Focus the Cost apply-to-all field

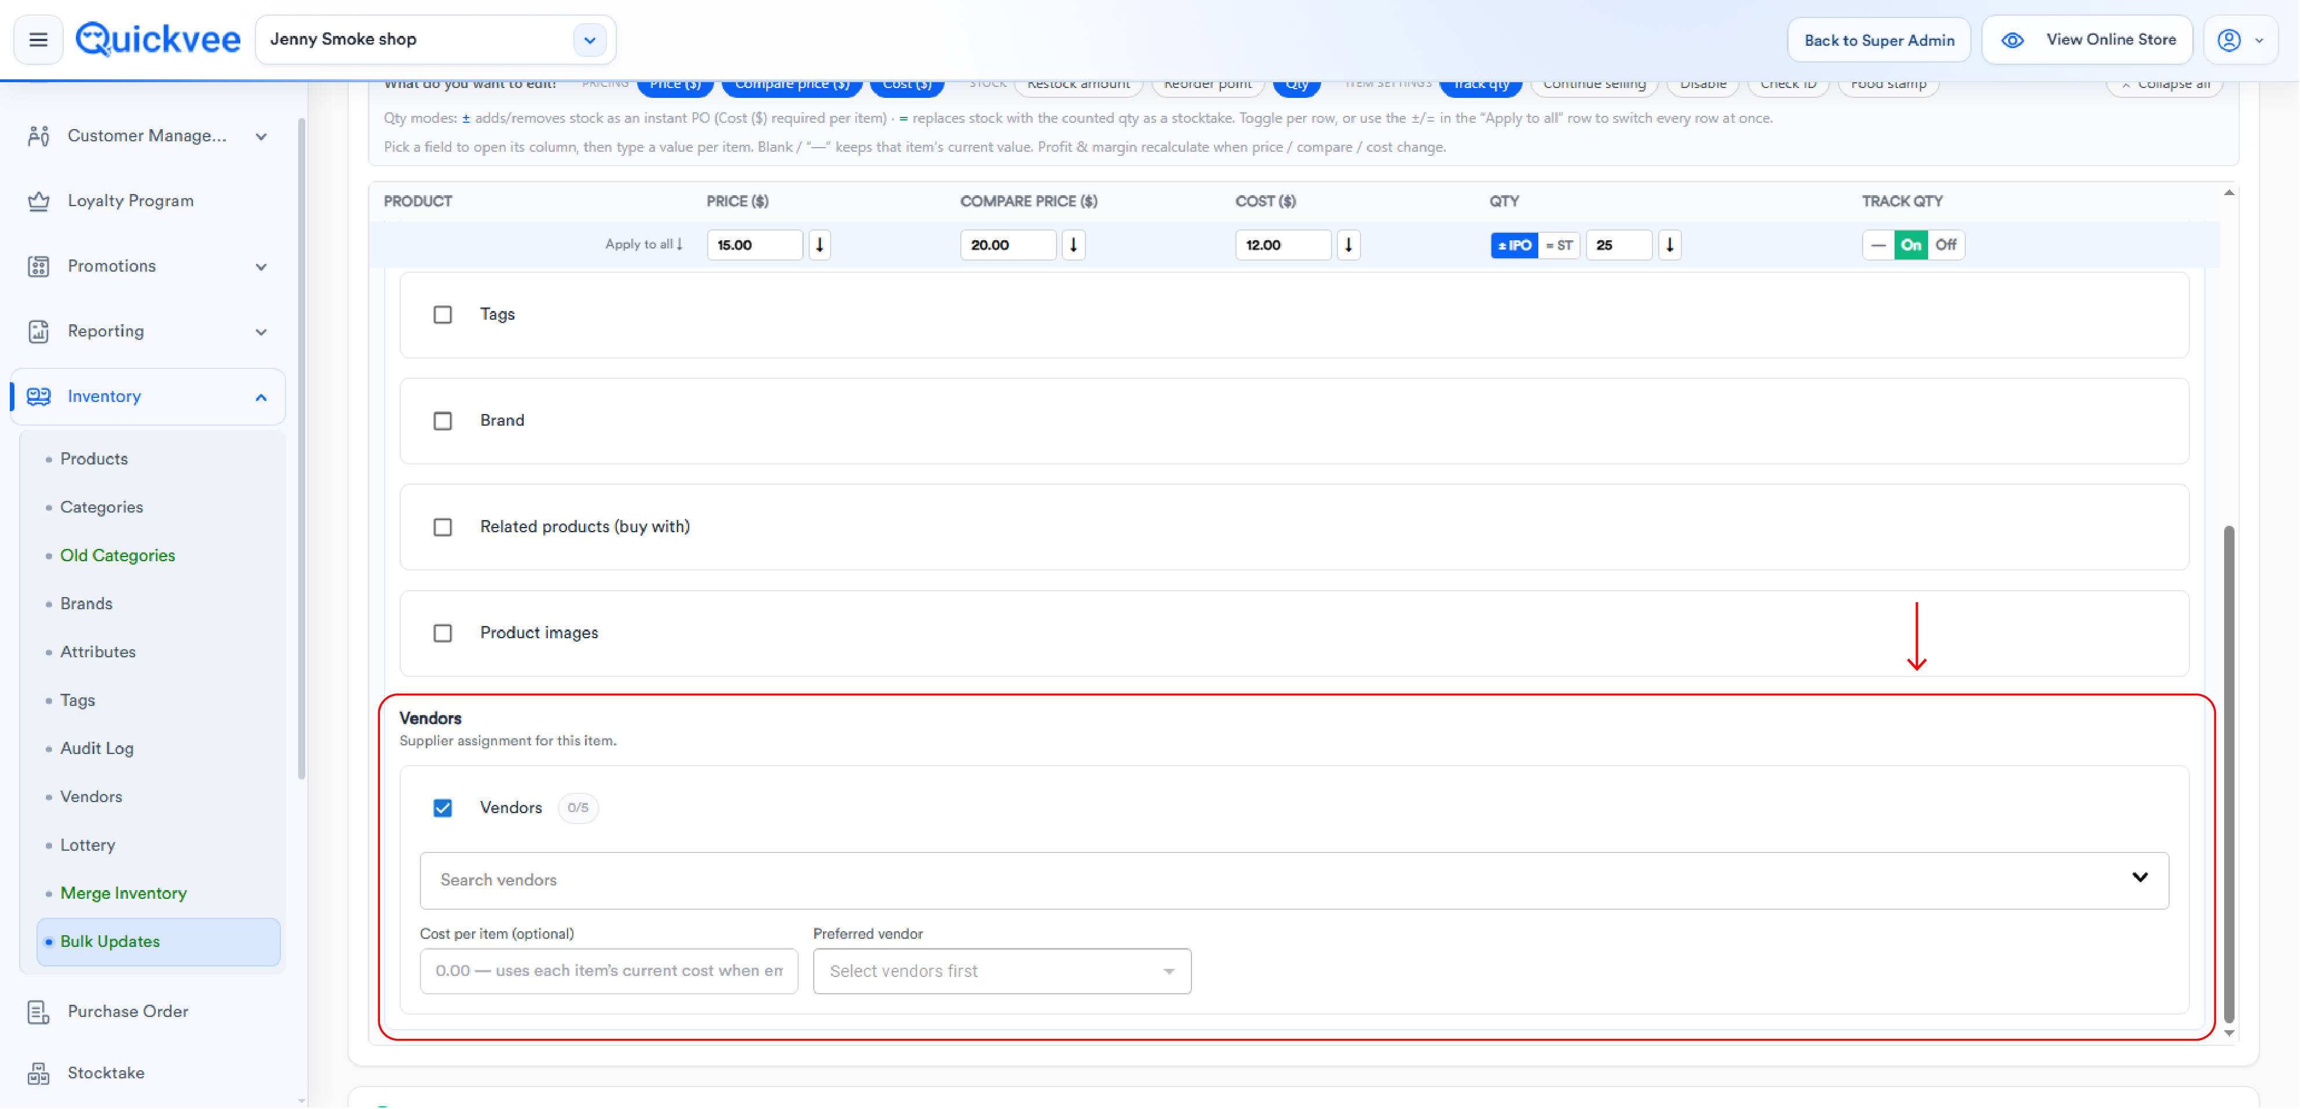(1283, 244)
